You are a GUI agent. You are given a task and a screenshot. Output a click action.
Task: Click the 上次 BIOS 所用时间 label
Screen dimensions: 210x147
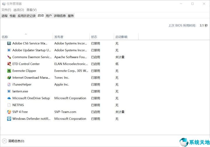182,25
